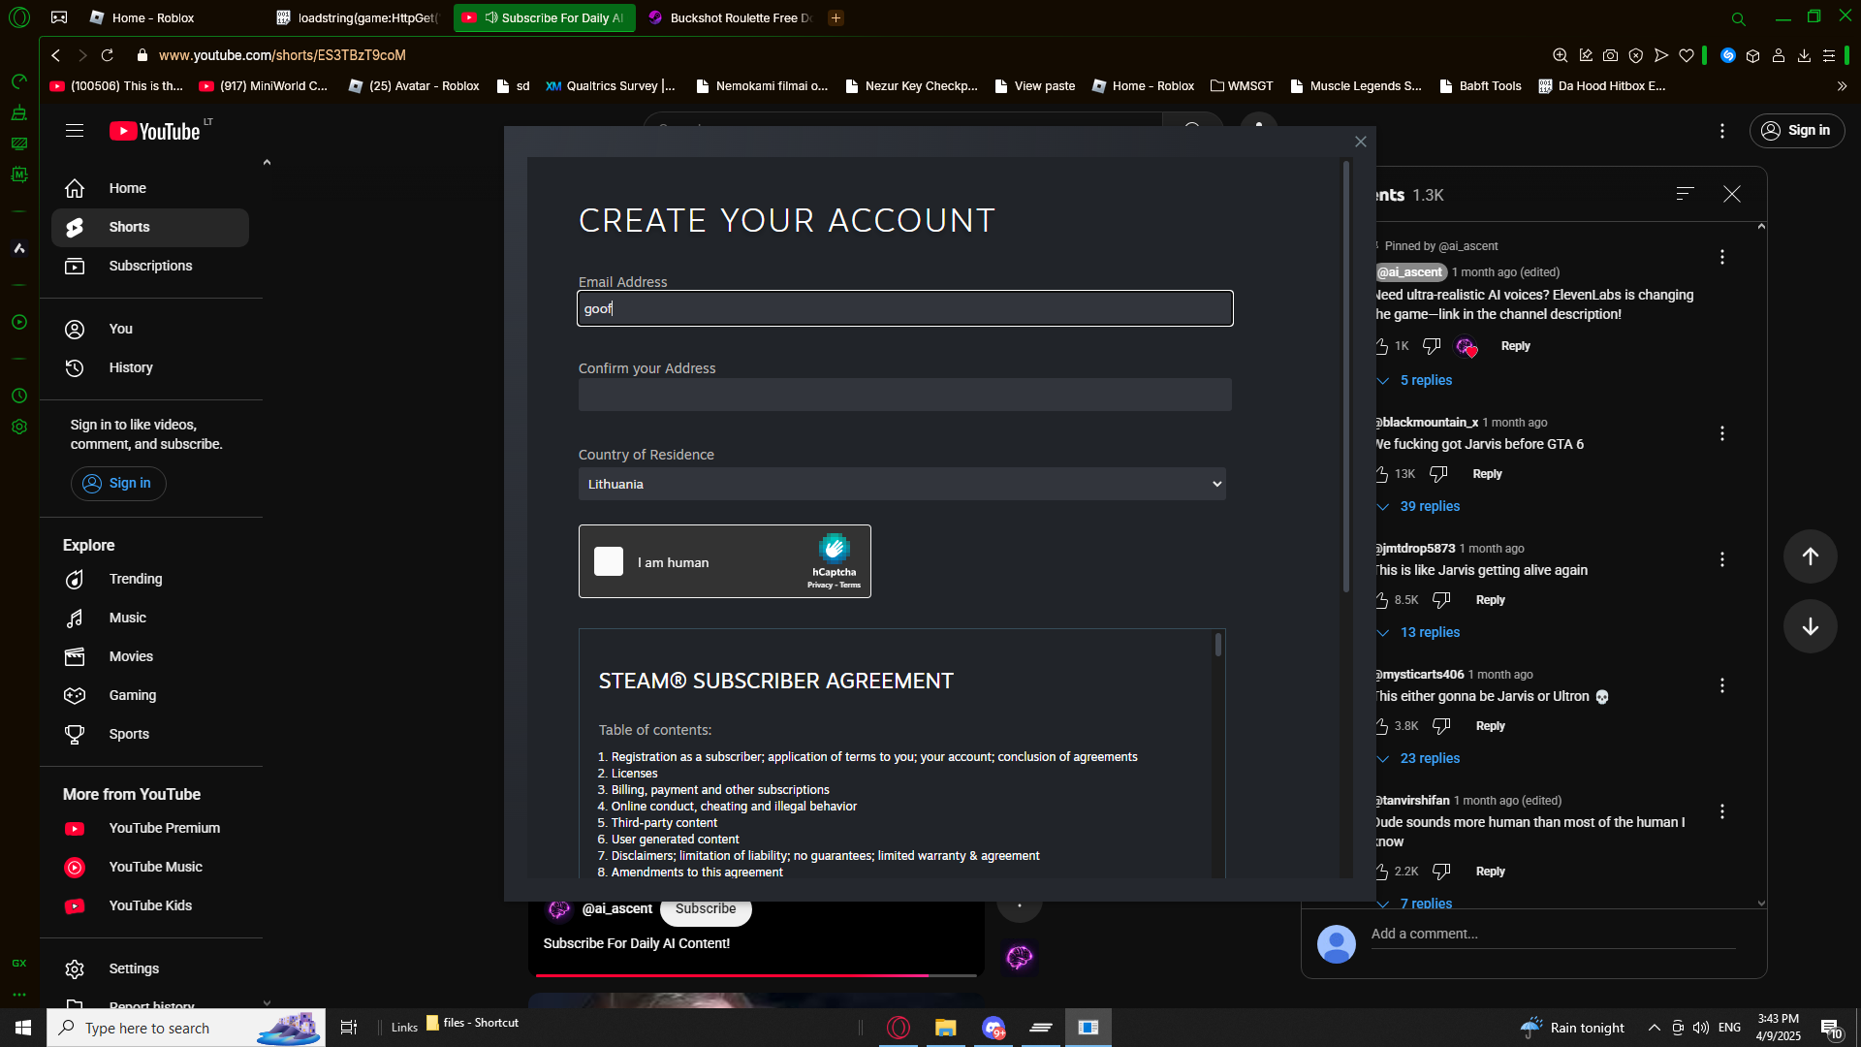Close the comments panel
Viewport: 1861px width, 1047px height.
tap(1732, 194)
